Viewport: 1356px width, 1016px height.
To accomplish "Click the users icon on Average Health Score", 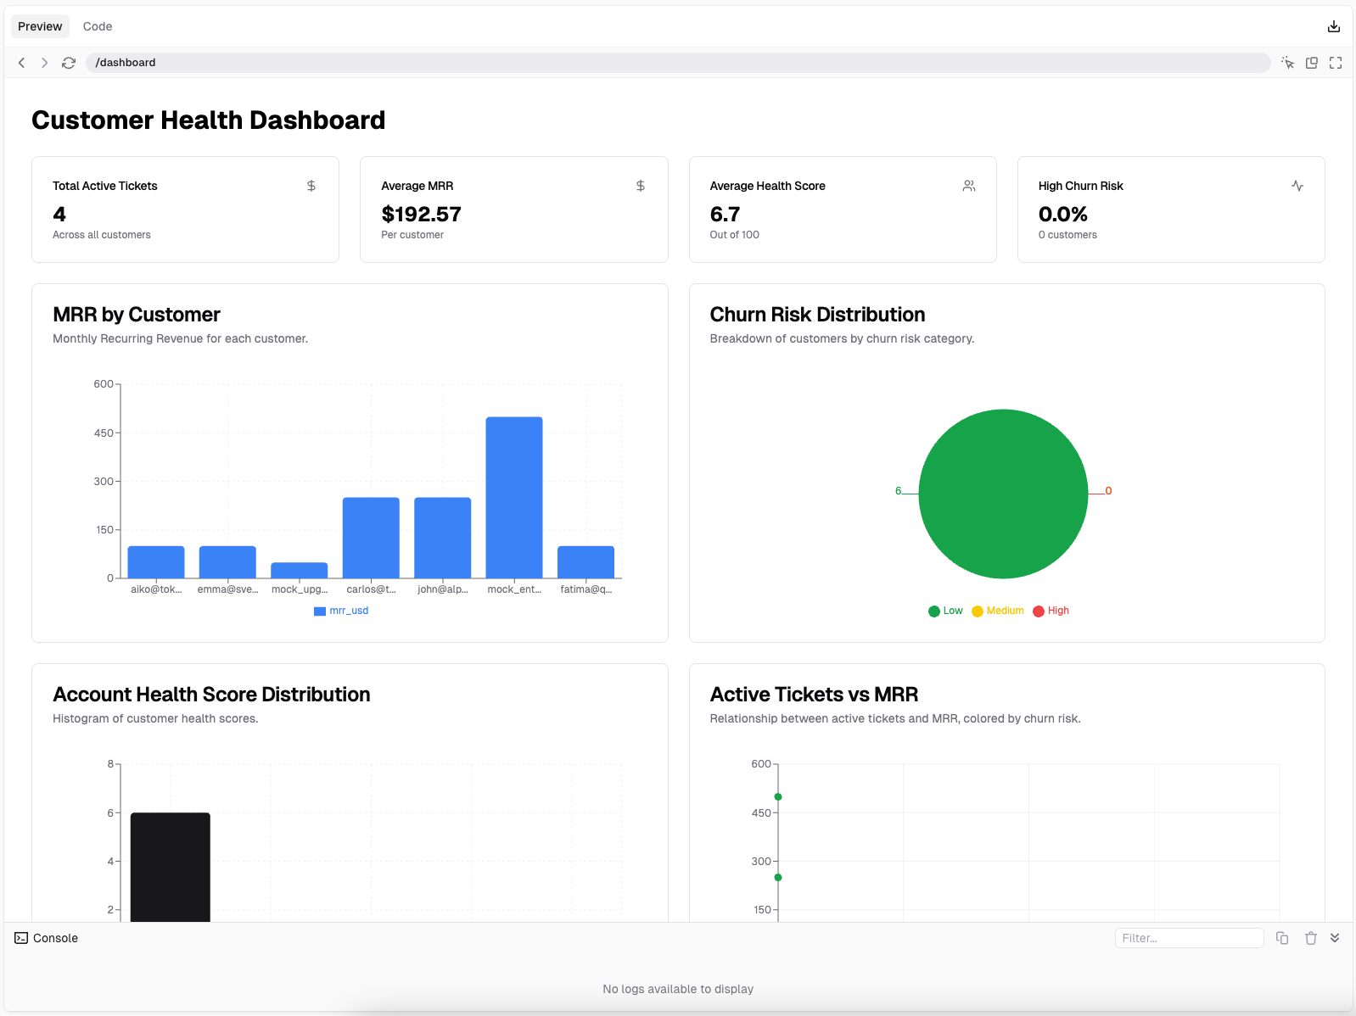I will [969, 186].
